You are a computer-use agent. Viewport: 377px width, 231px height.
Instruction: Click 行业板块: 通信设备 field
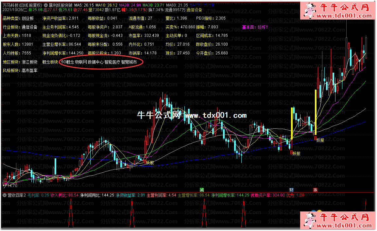tap(20, 27)
